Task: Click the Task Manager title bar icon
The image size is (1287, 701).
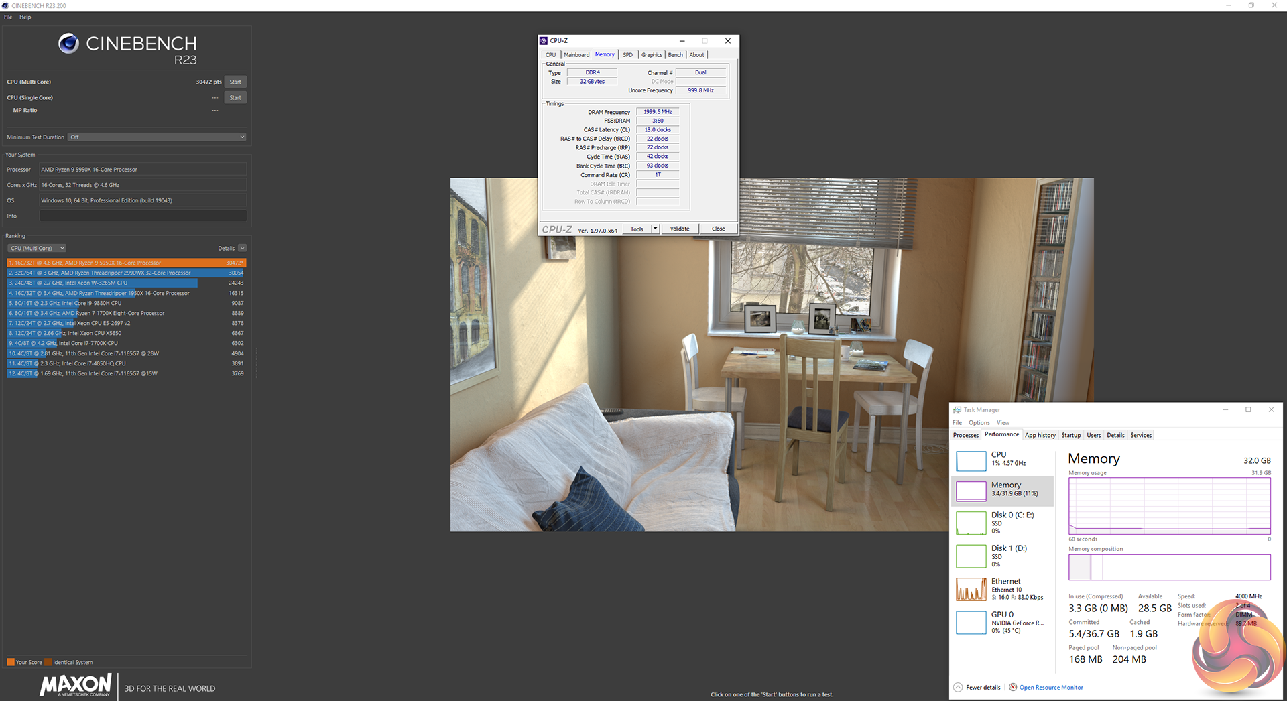Action: tap(957, 410)
